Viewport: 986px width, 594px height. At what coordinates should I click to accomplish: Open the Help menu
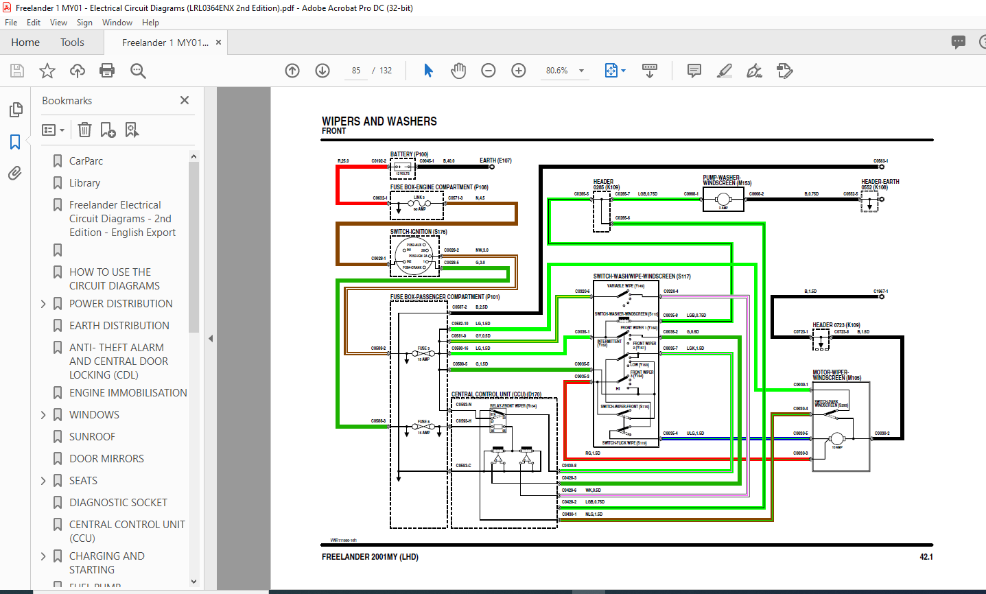pyautogui.click(x=150, y=22)
